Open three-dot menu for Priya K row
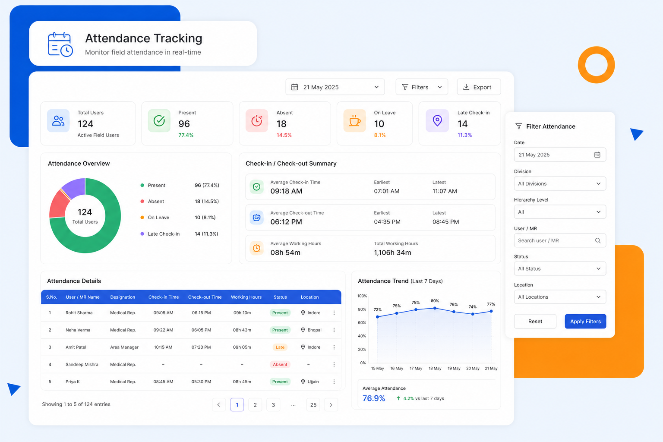Screen dimensions: 663x442 pyautogui.click(x=334, y=382)
